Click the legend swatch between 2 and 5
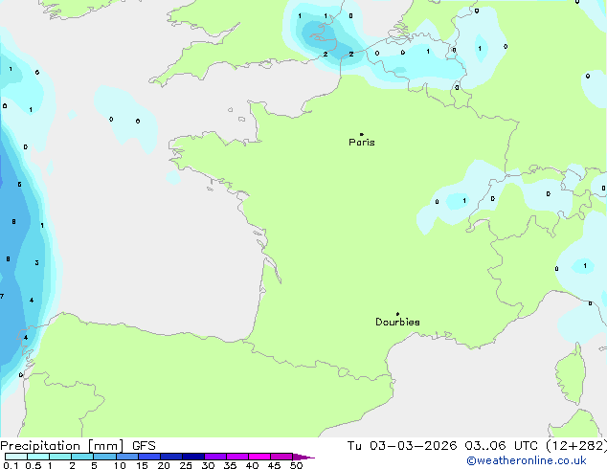The image size is (607, 469). [x=82, y=457]
